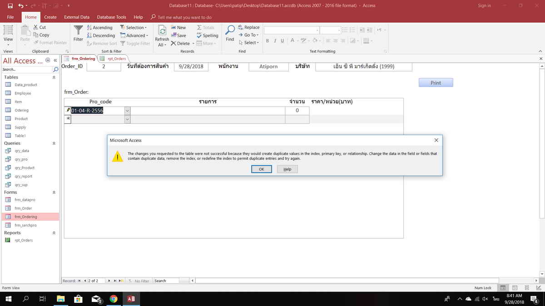Click the date field 9/28/2018
Image resolution: width=545 pixels, height=306 pixels.
click(191, 67)
